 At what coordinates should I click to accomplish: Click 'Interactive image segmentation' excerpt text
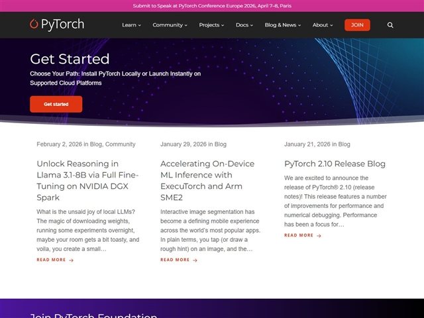(x=211, y=231)
